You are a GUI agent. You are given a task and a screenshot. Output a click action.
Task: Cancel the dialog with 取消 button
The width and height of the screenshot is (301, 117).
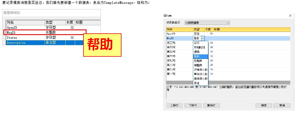point(282,106)
